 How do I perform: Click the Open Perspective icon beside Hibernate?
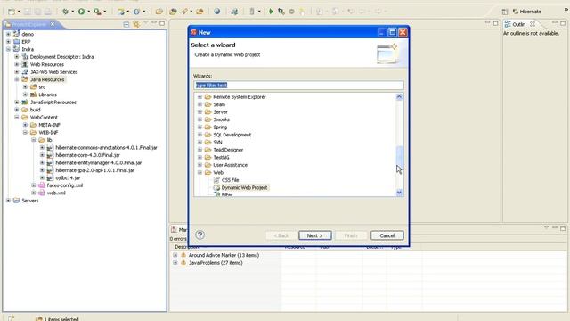tap(505, 12)
